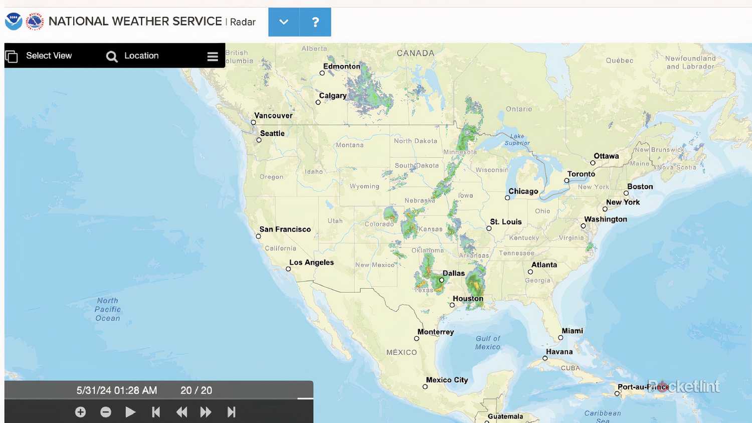Expand the chevron dropdown next to Radar

pos(283,22)
